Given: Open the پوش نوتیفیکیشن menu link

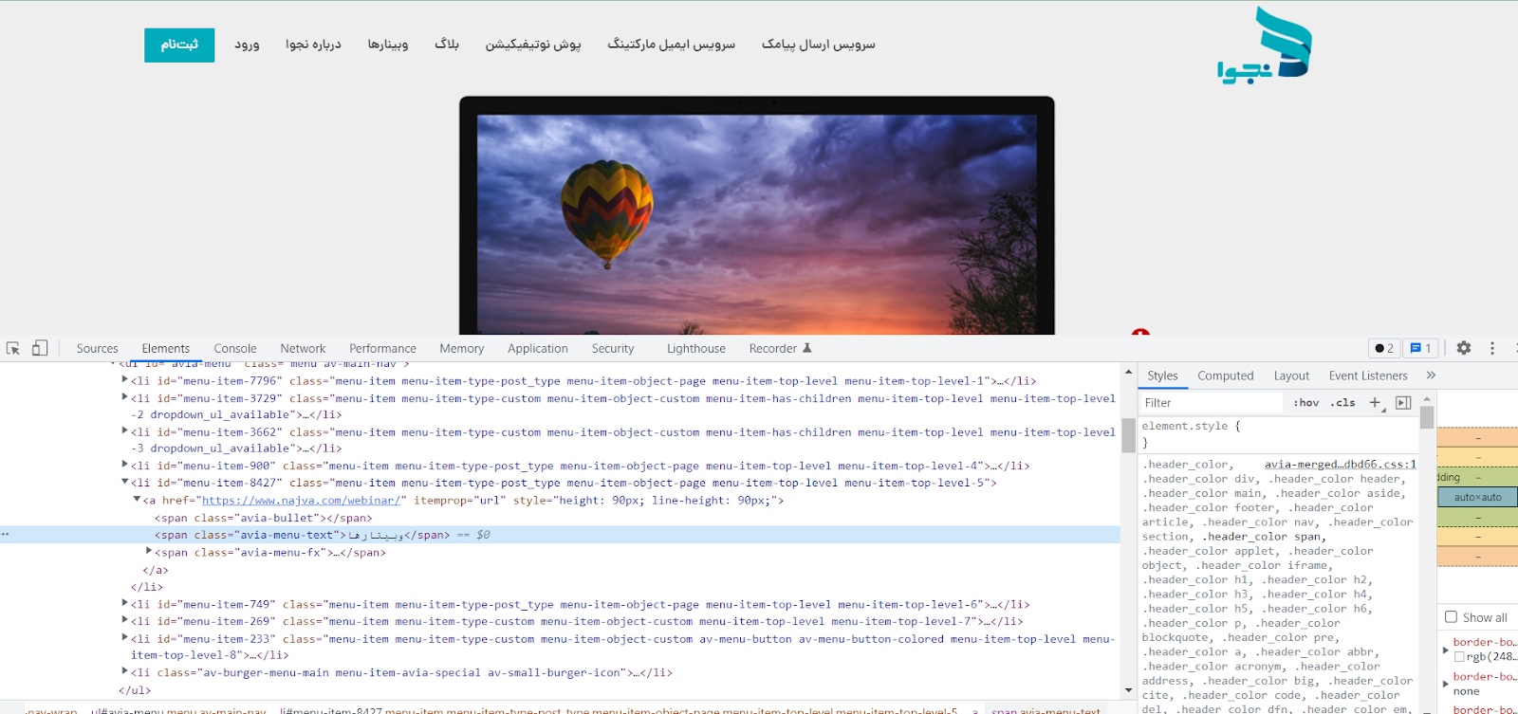Looking at the screenshot, I should (533, 45).
